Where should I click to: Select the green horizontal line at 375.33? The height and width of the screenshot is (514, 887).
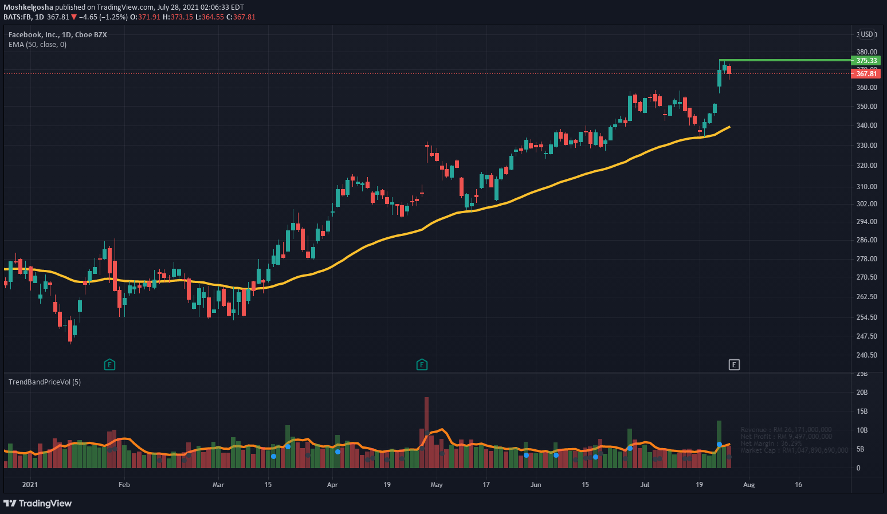785,60
